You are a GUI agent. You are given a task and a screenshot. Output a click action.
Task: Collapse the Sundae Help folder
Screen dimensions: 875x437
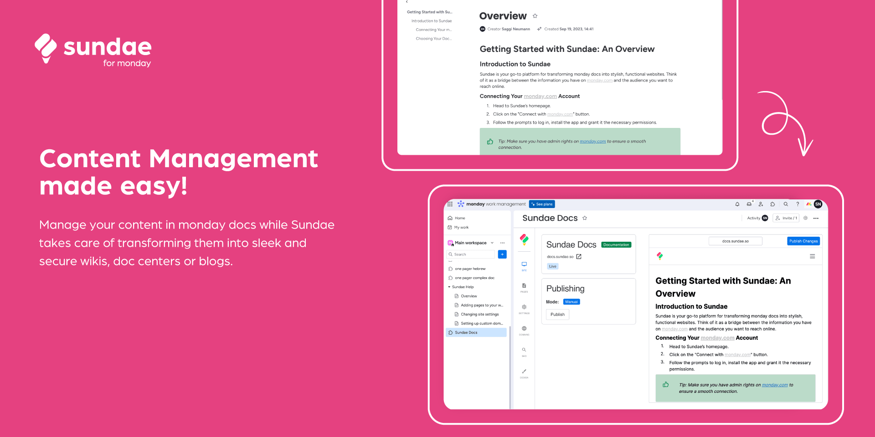[449, 287]
